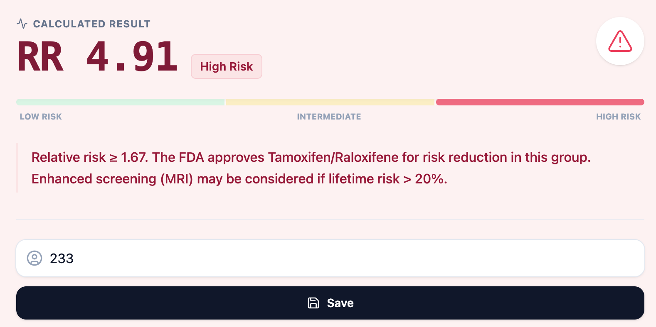Click the user avatar icon in input

(x=35, y=258)
